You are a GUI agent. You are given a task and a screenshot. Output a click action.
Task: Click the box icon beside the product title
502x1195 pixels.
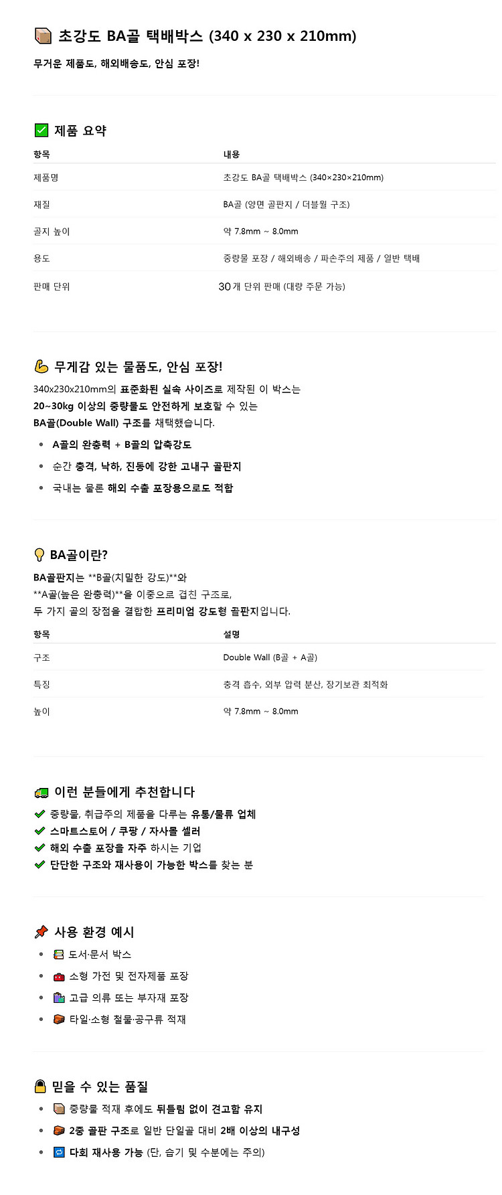click(x=43, y=35)
